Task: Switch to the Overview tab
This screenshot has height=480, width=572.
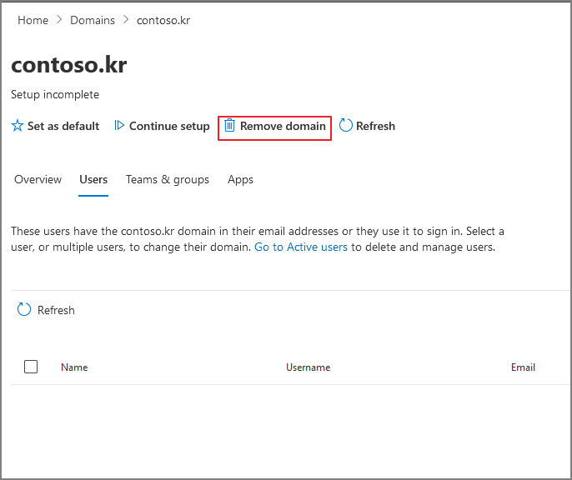Action: coord(38,180)
